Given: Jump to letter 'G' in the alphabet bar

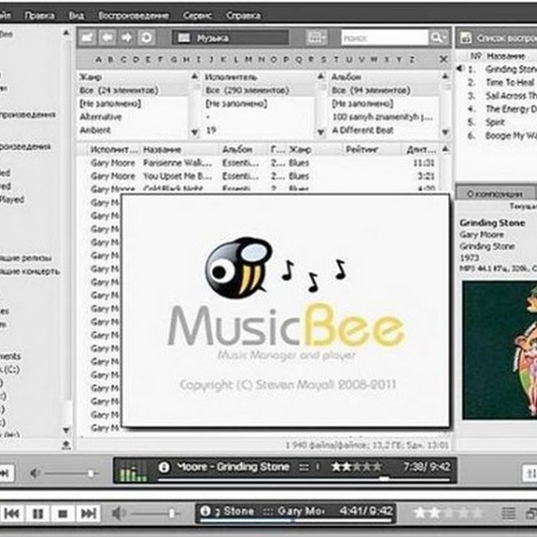Looking at the screenshot, I should [174, 60].
